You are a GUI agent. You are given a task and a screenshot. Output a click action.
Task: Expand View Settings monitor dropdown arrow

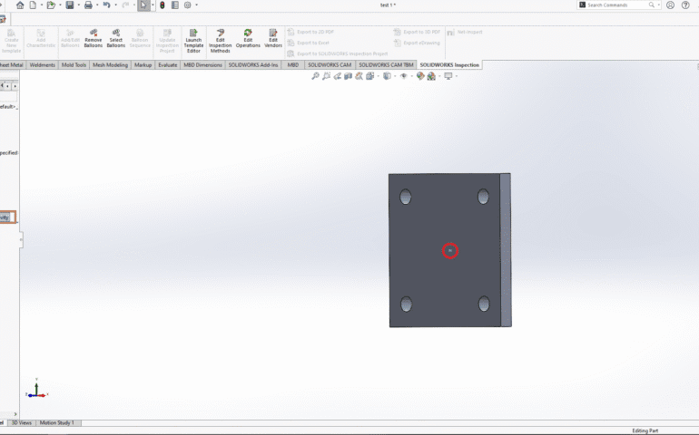(457, 76)
